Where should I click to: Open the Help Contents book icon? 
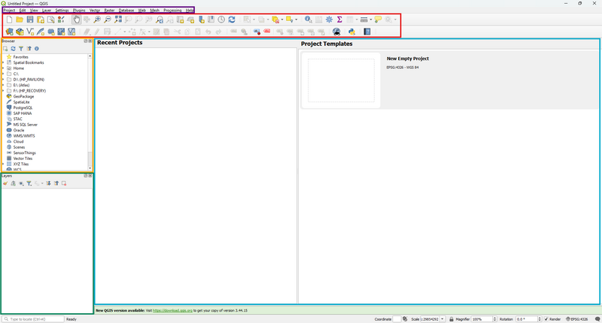tap(367, 32)
